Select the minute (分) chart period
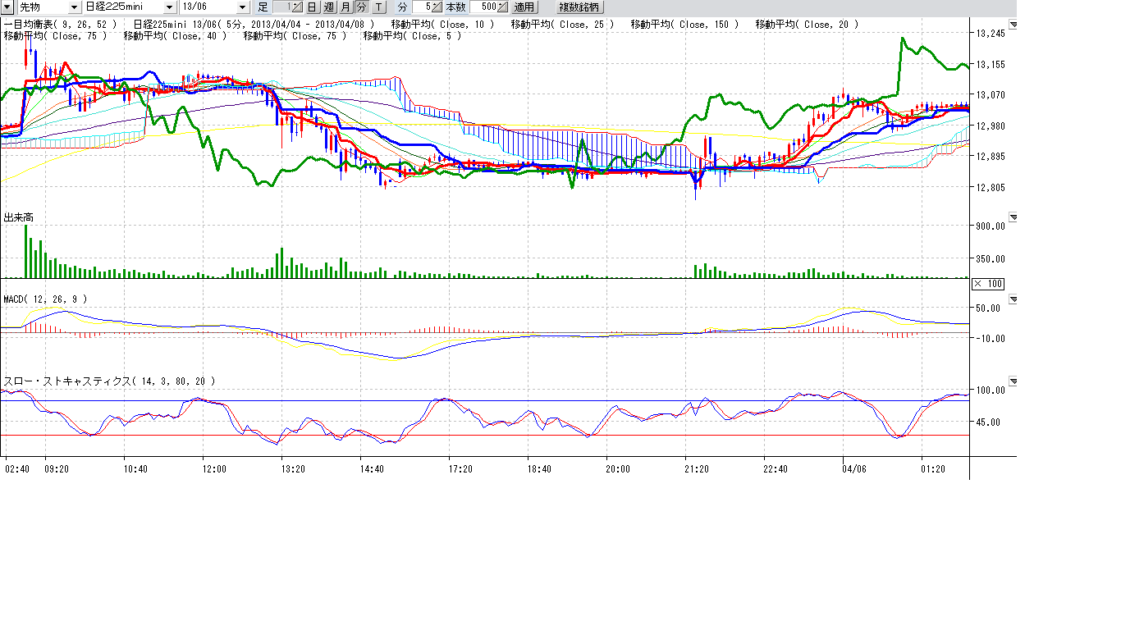1121x630 pixels. [x=361, y=7]
